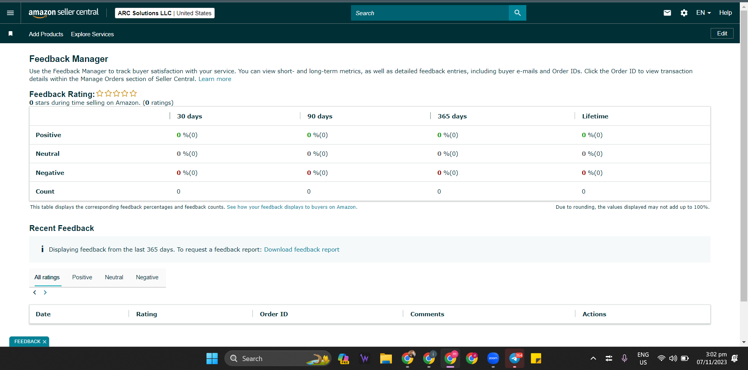This screenshot has width=748, height=370.
Task: Open Zoom from the taskbar
Action: (x=493, y=358)
